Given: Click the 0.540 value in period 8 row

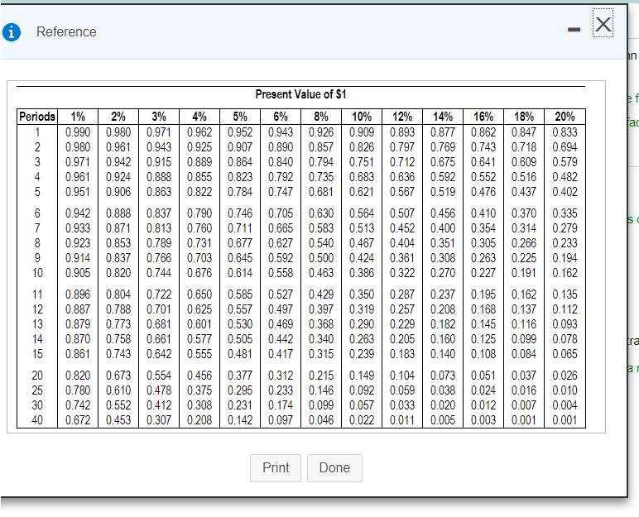Looking at the screenshot, I should coord(321,243).
